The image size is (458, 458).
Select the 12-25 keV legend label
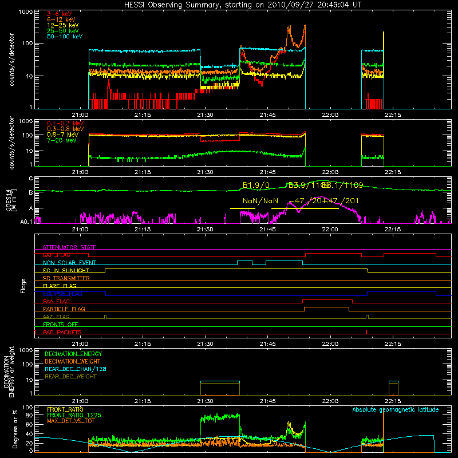63,25
